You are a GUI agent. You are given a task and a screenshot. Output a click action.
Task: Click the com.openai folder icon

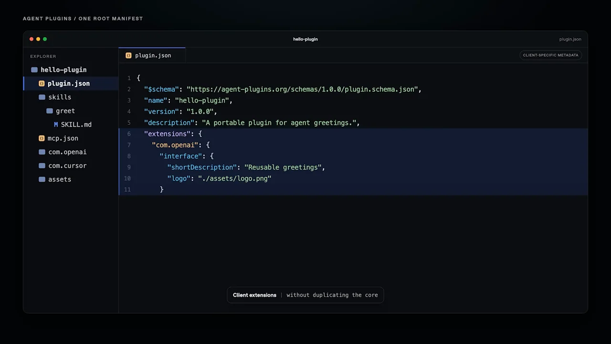click(x=42, y=152)
